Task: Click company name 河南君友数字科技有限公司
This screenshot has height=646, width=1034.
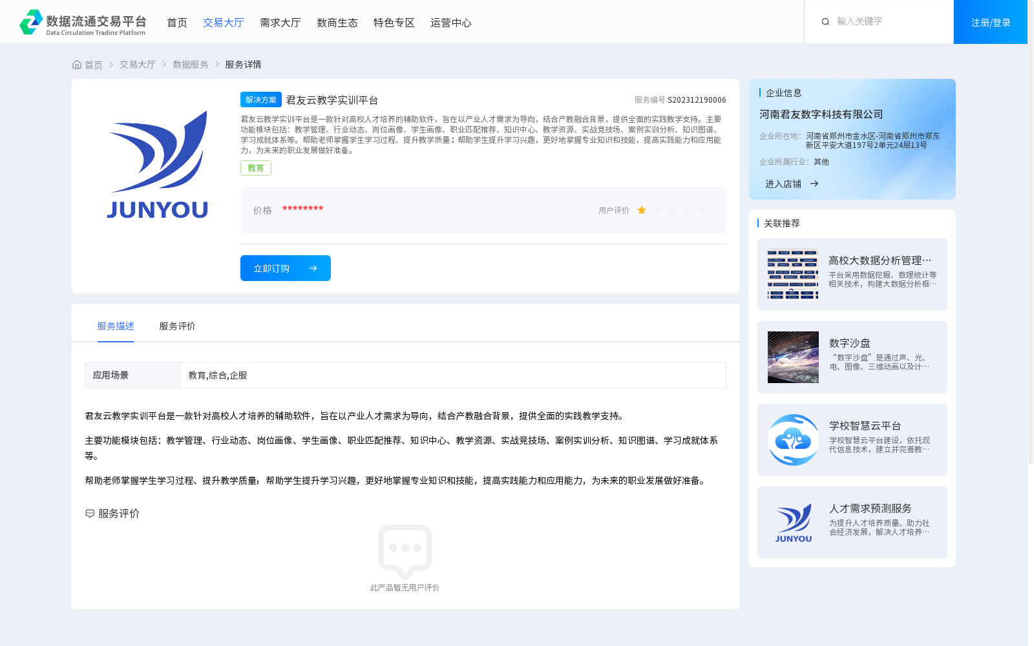Action: click(821, 114)
